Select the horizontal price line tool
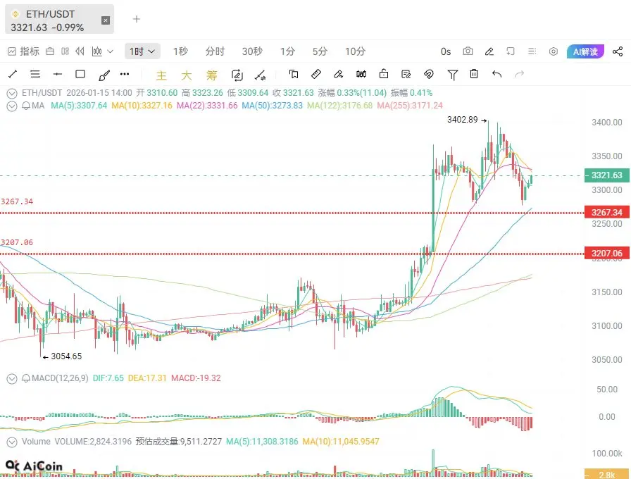The height and width of the screenshot is (479, 631). [x=58, y=74]
